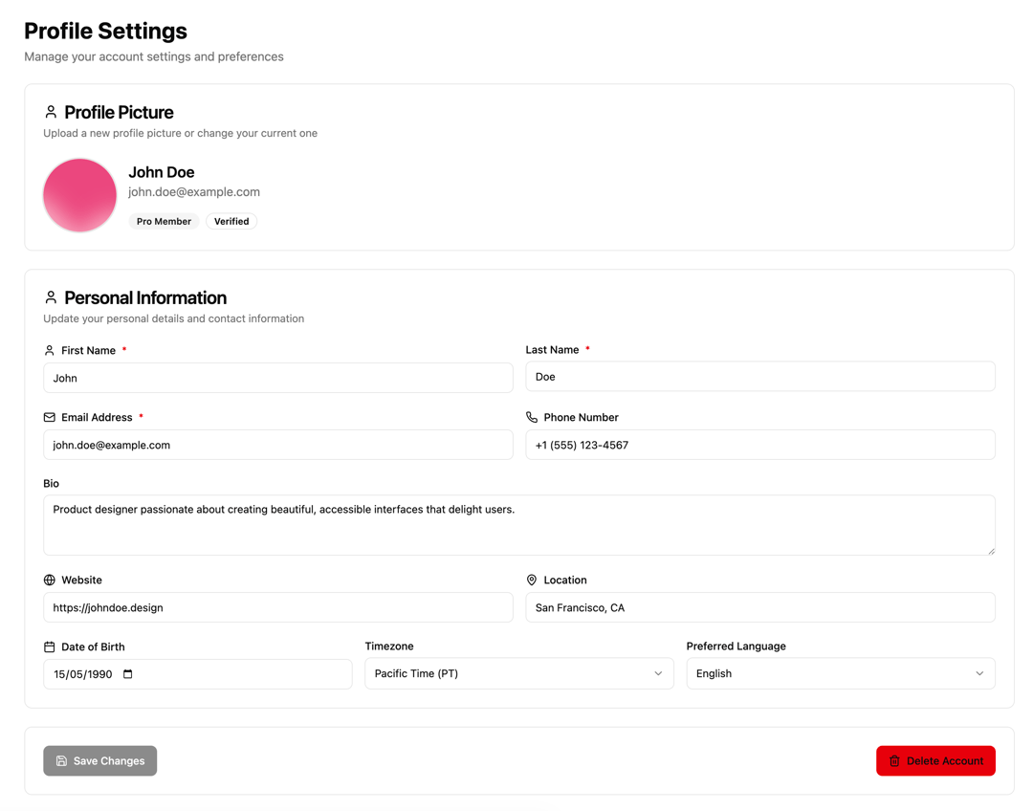Click the person icon beside First Name

[x=50, y=350]
